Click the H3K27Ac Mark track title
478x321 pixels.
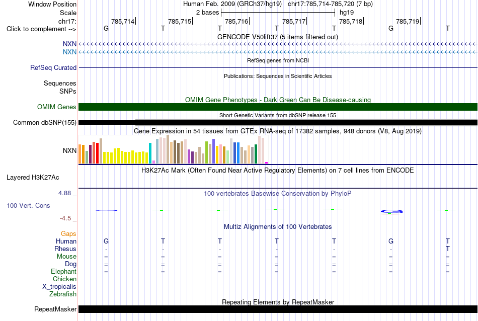click(x=278, y=170)
